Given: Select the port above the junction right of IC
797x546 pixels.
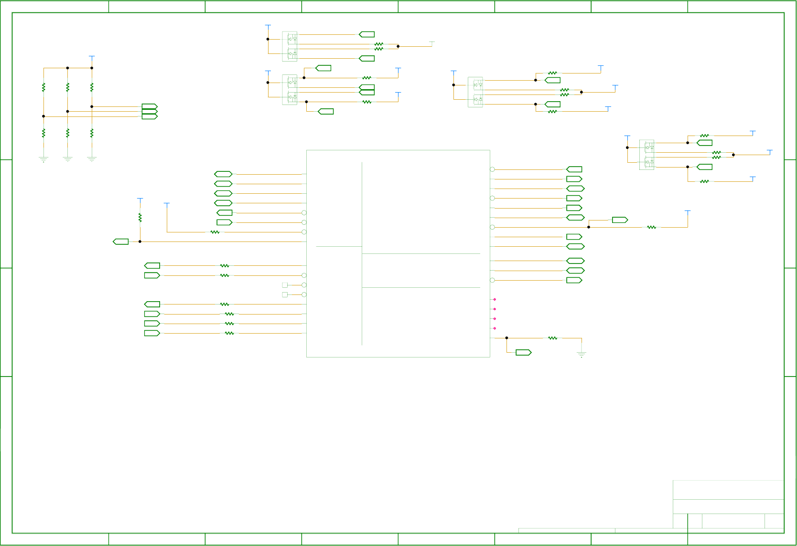Looking at the screenshot, I should [620, 220].
